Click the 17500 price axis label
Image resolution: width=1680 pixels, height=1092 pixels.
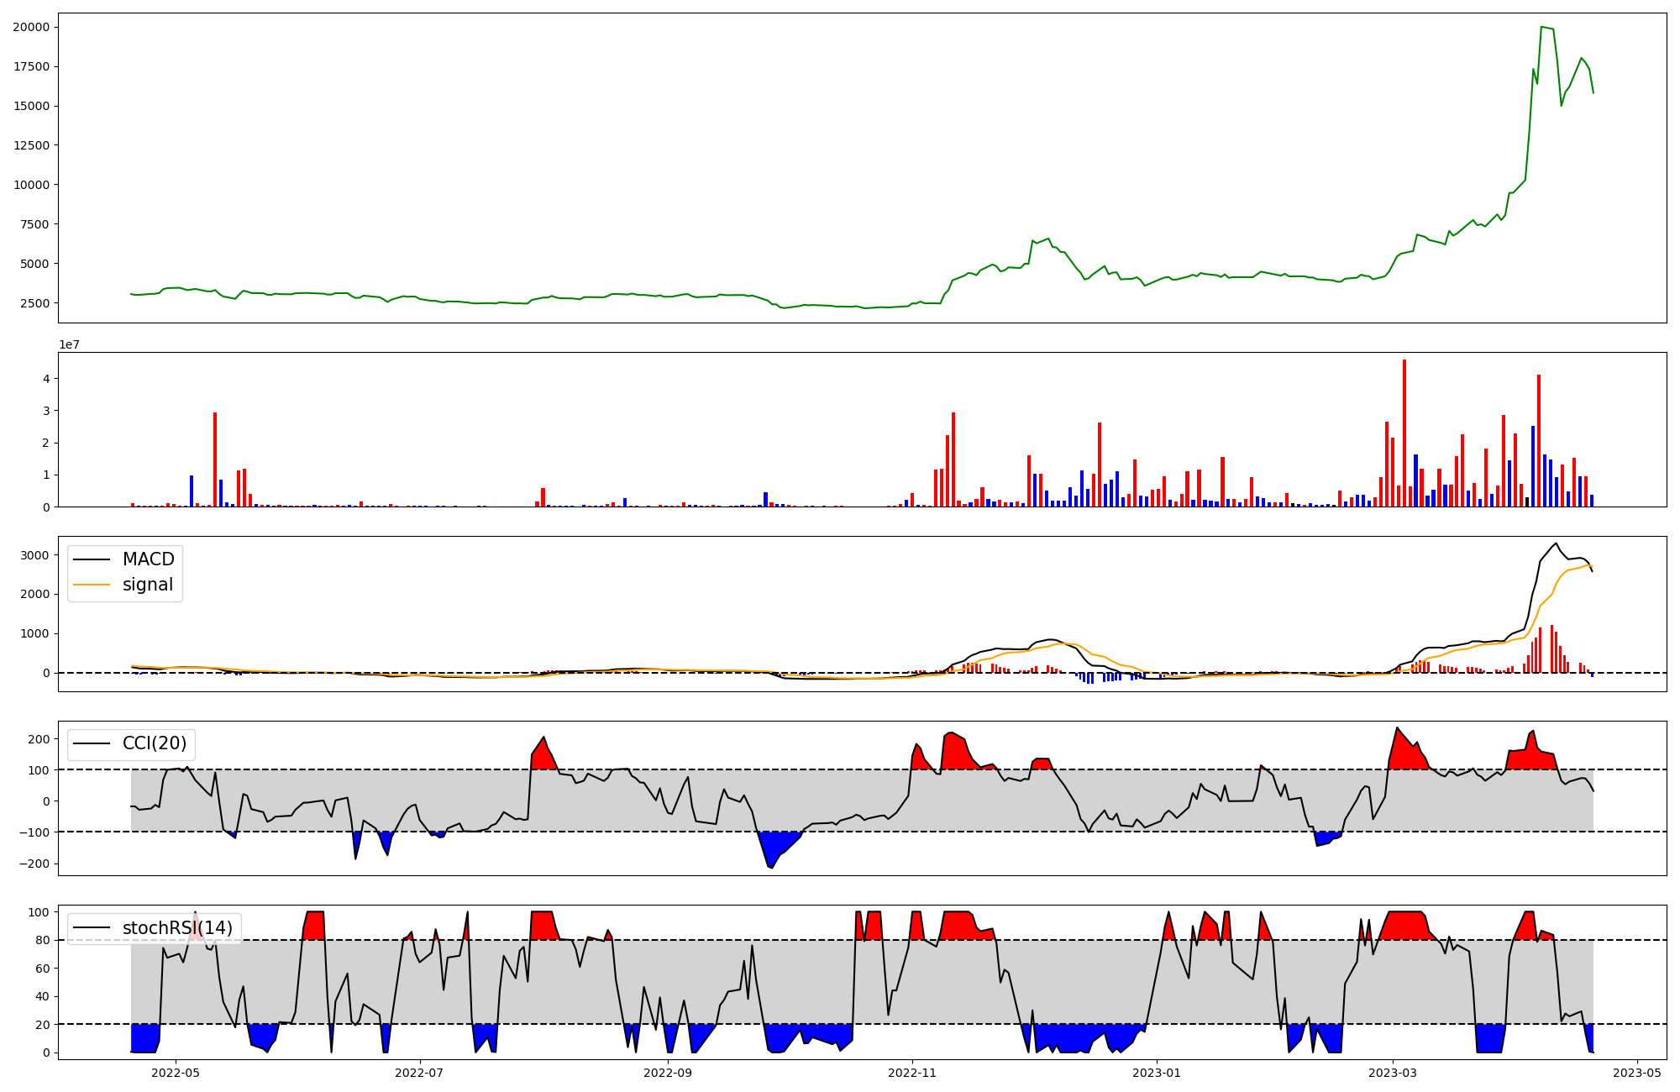pyautogui.click(x=30, y=66)
